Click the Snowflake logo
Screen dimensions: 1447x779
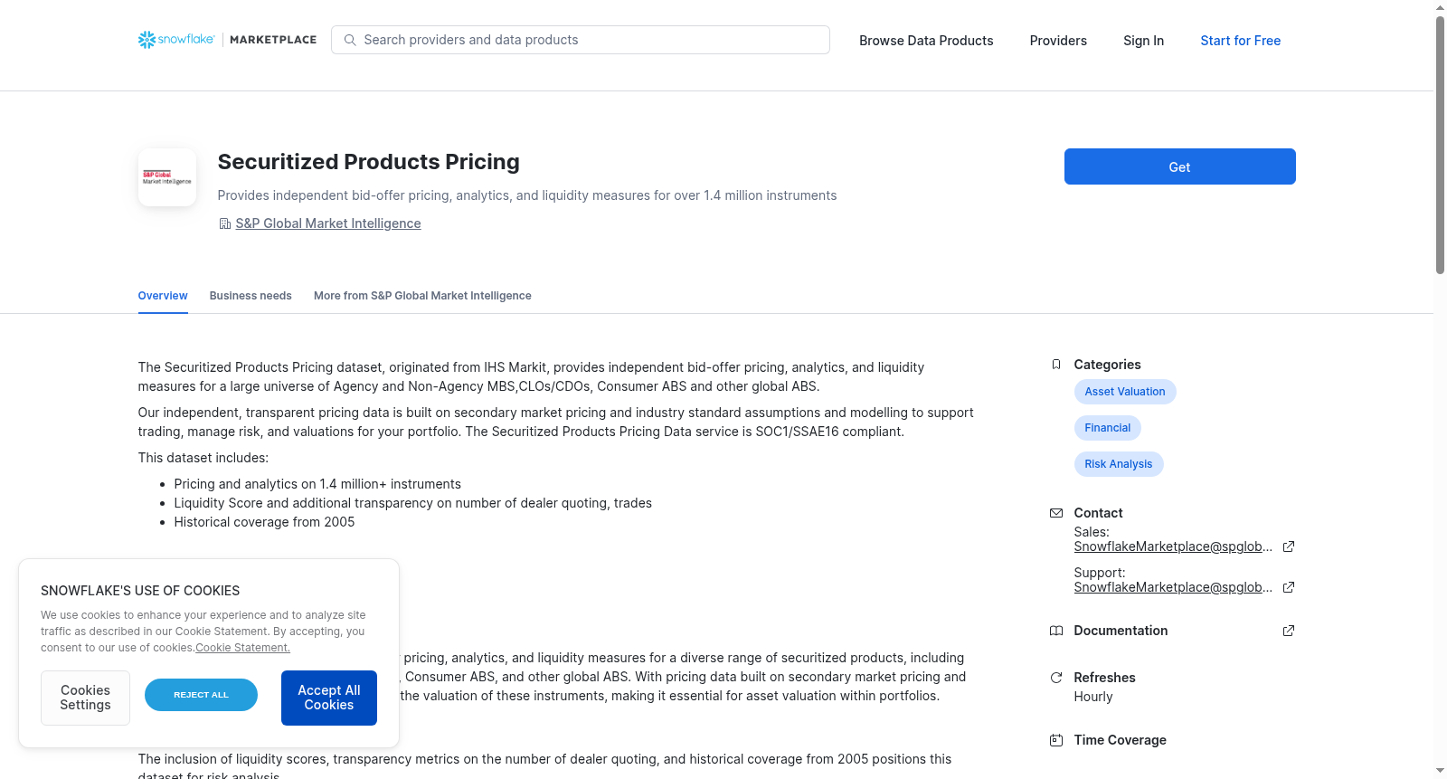176,40
